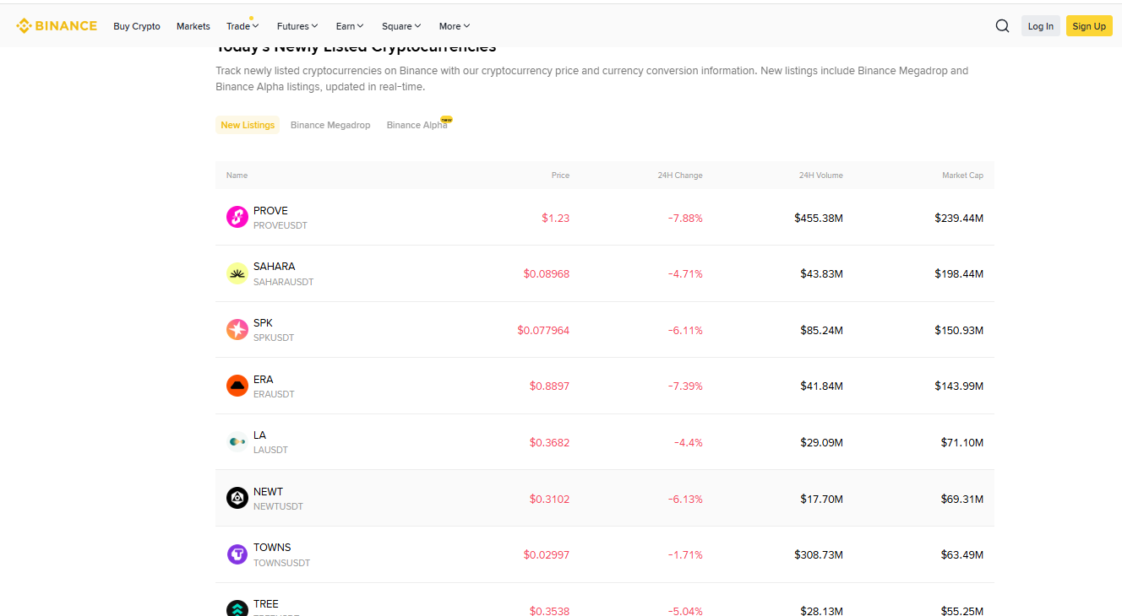The width and height of the screenshot is (1122, 616).
Task: Click SAHARA 24H change -4.71%
Action: tap(685, 274)
